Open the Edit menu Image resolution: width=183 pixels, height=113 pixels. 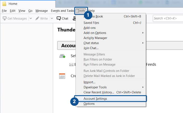click(12, 11)
